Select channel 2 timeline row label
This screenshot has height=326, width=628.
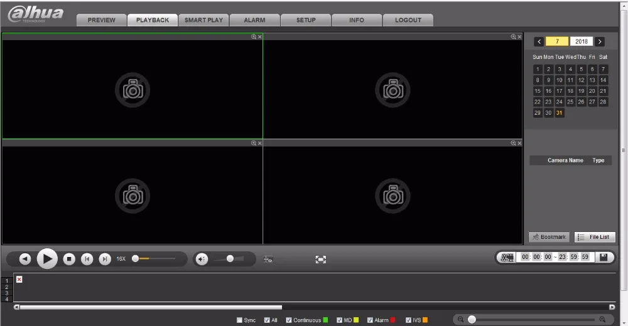click(7, 287)
